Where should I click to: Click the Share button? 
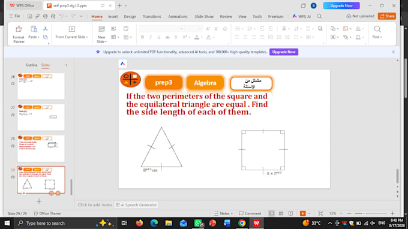[x=387, y=16]
